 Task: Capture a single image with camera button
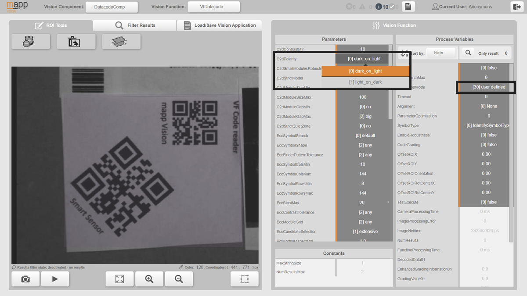click(25, 279)
